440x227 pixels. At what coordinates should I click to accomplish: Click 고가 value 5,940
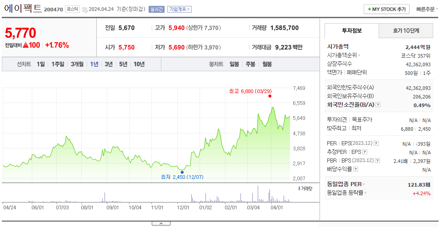pyautogui.click(x=176, y=28)
